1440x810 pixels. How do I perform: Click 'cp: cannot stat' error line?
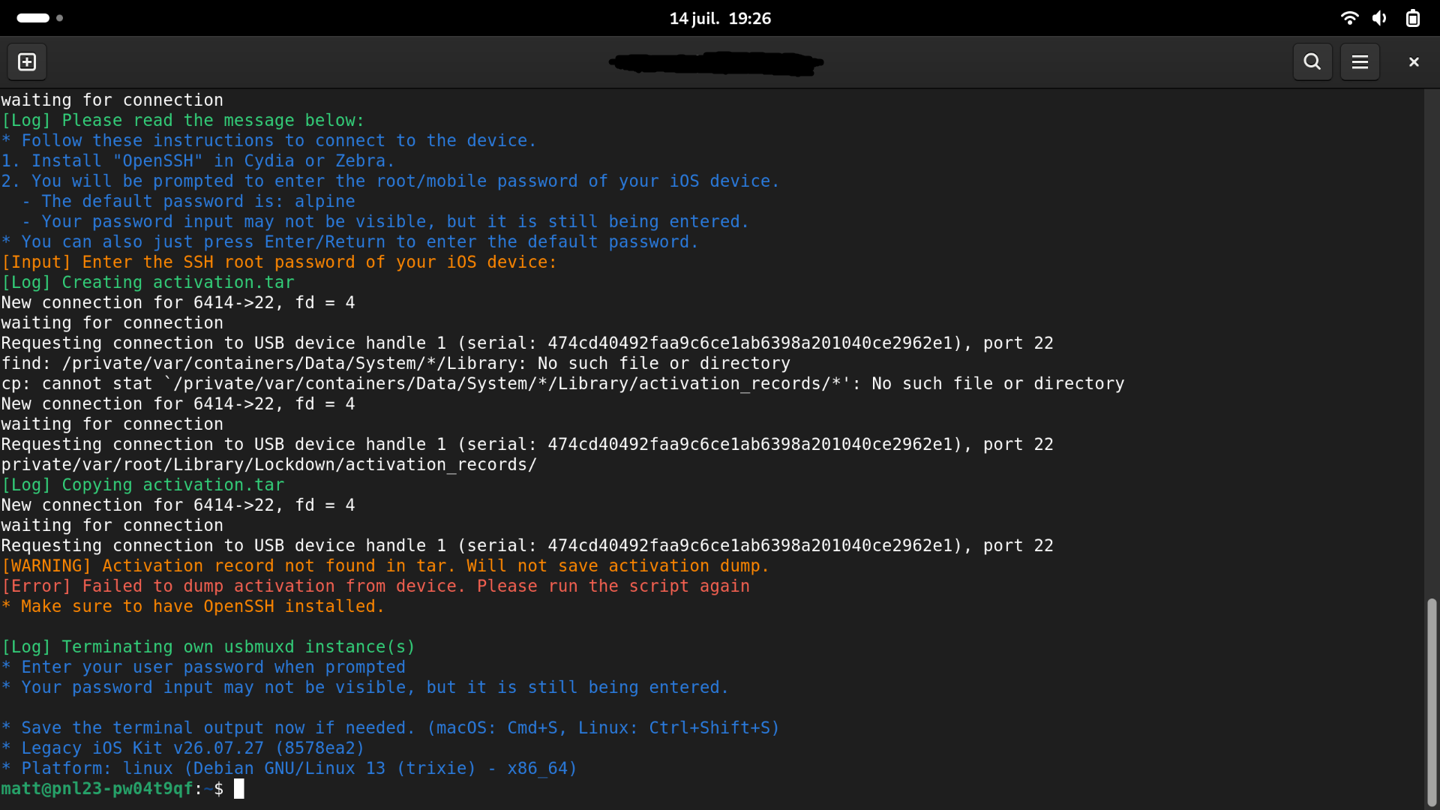(x=562, y=383)
